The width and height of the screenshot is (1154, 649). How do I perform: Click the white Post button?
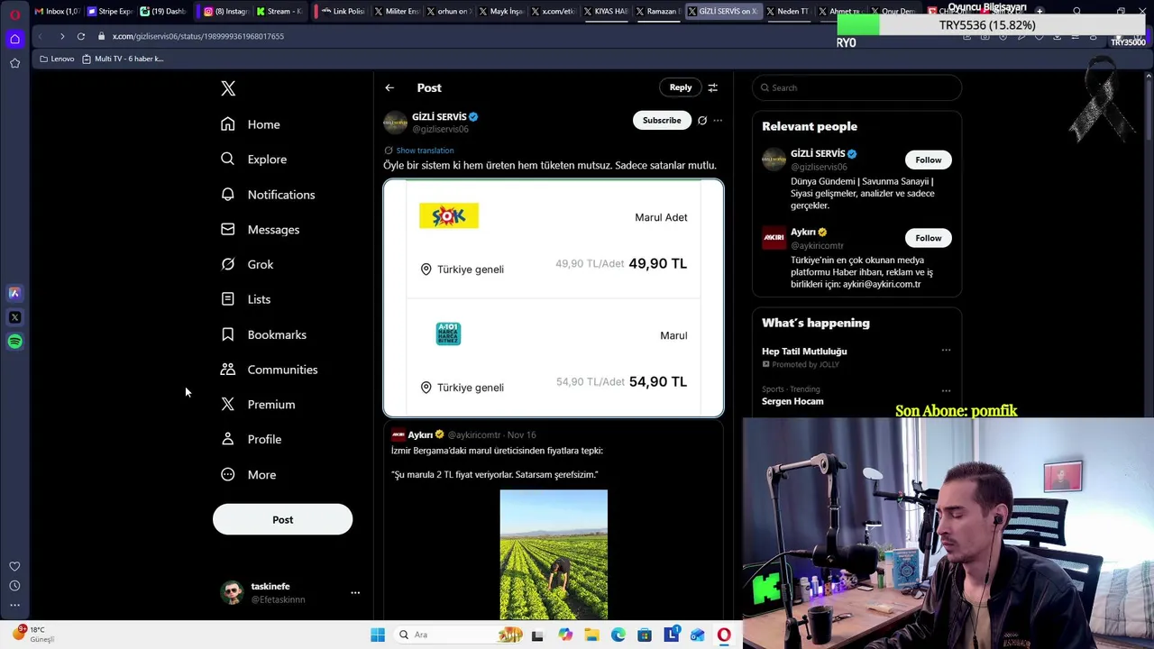(282, 519)
